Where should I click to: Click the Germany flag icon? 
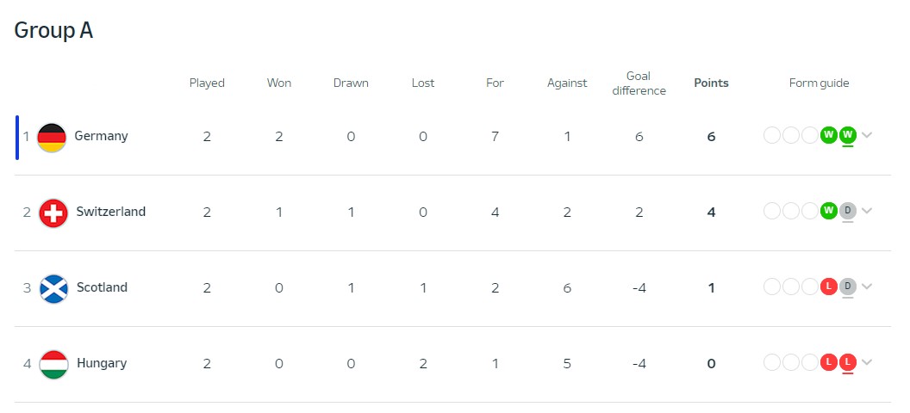(52, 138)
